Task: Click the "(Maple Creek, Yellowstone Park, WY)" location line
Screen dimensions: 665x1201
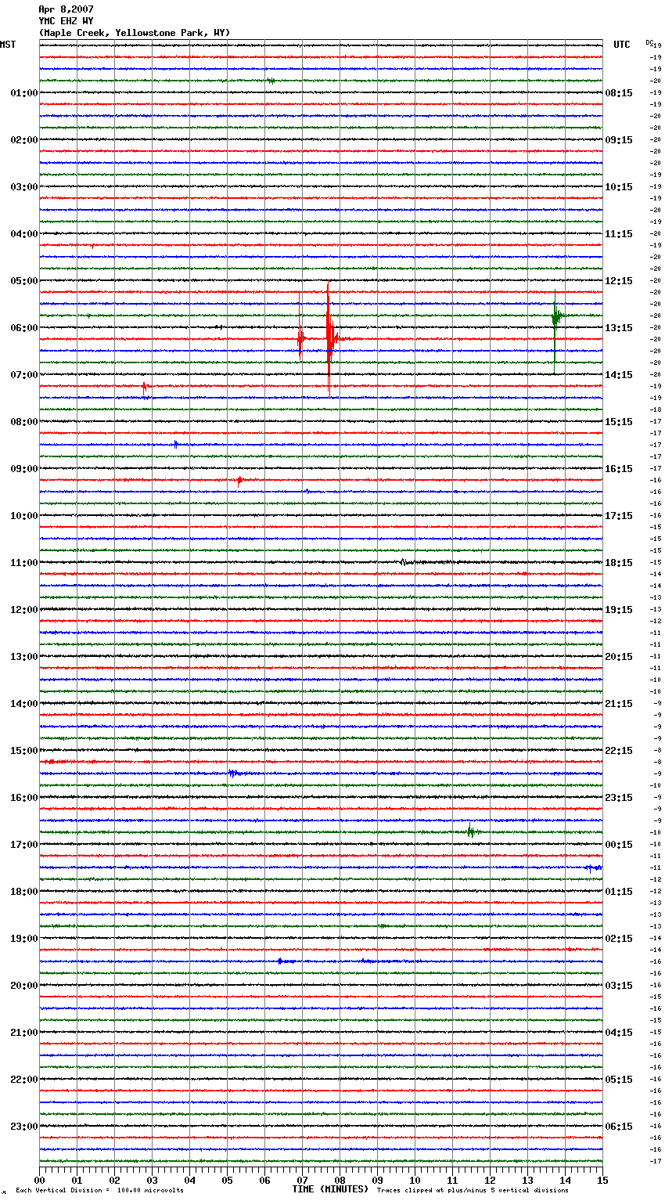Action: click(x=135, y=33)
